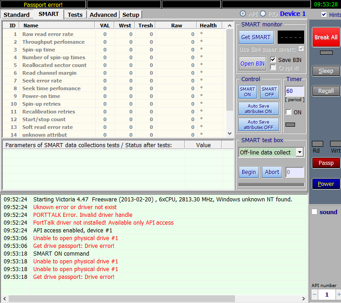Toggle the Save BIN checkbox
The image size is (341, 303).
273,60
